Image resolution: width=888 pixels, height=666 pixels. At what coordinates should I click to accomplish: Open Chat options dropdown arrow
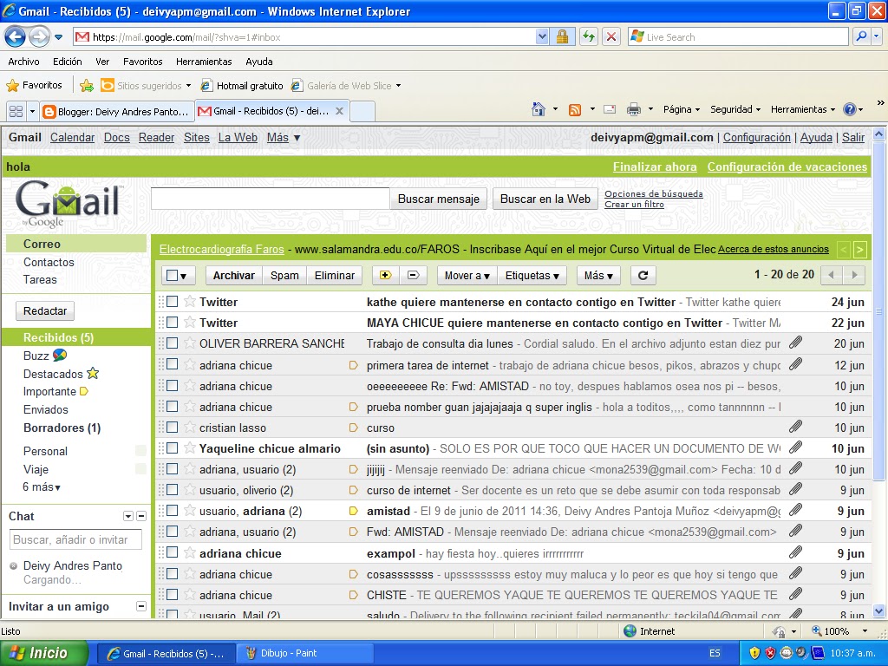point(128,516)
